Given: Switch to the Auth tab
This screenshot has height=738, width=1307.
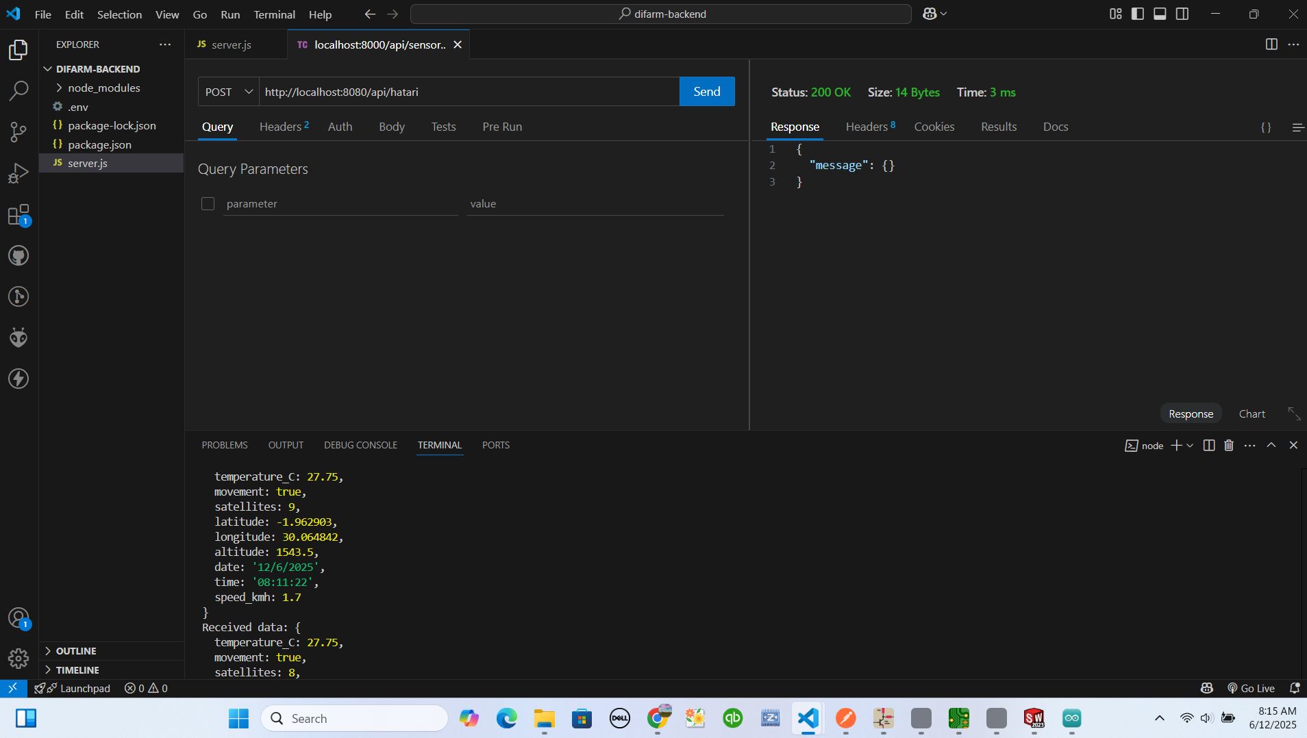Looking at the screenshot, I should click(x=340, y=127).
